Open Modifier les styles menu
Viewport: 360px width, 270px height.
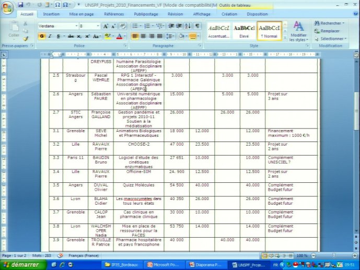click(298, 31)
